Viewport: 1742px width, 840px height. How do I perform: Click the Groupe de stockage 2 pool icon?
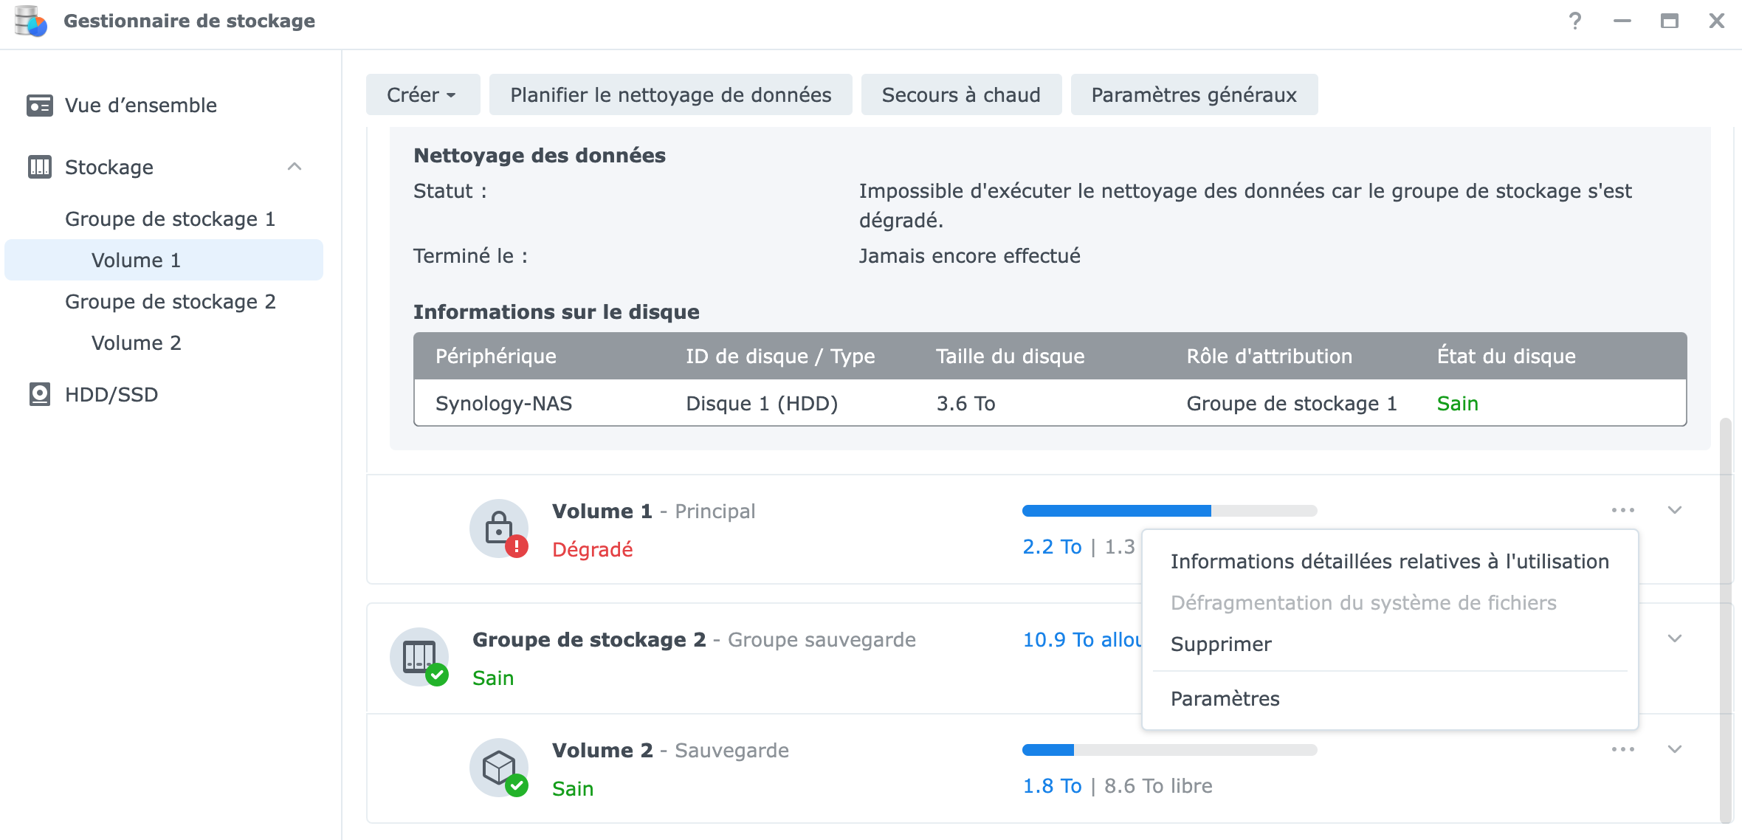click(419, 657)
